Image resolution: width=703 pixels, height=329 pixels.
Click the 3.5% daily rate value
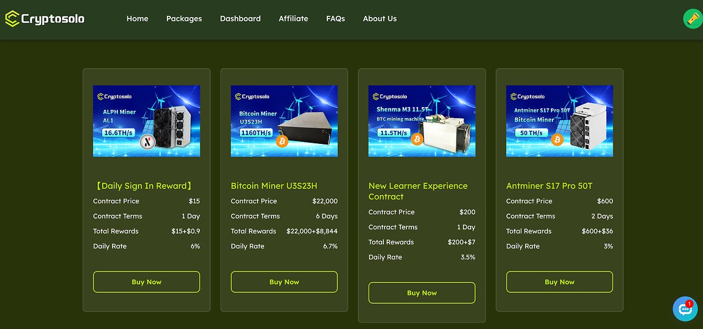click(x=468, y=257)
